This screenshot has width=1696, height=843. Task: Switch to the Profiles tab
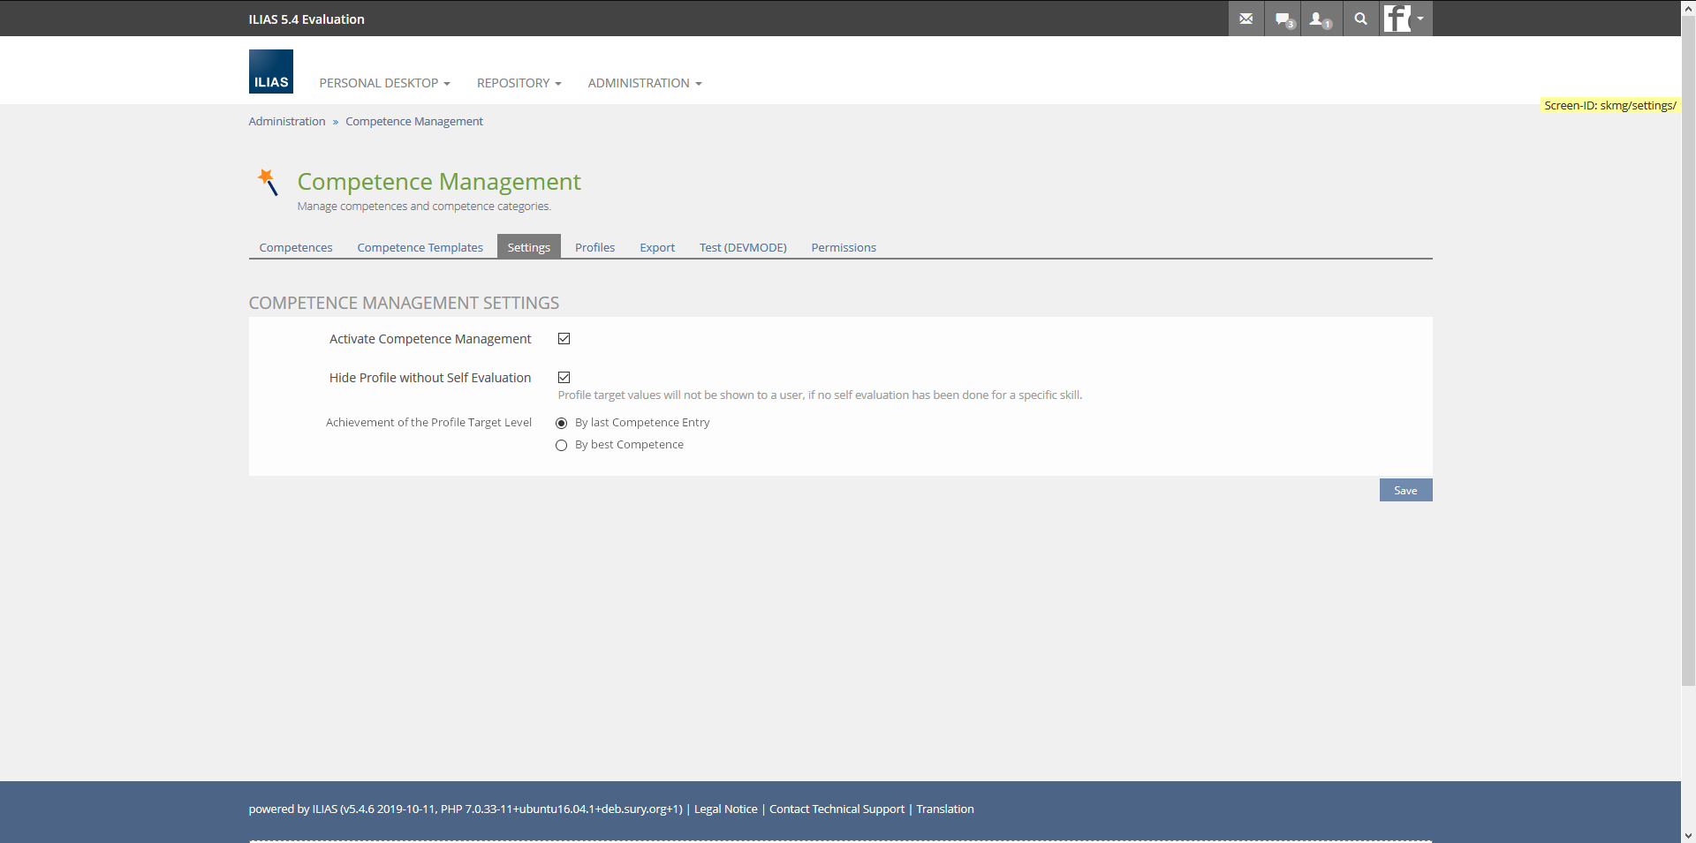[x=594, y=248]
